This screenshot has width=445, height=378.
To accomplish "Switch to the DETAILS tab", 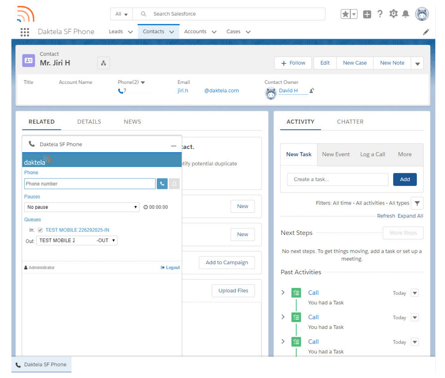I will pos(89,122).
